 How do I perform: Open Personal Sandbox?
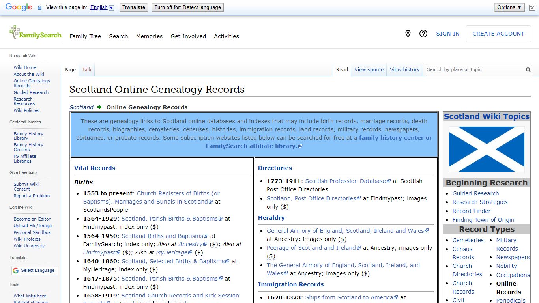pos(32,232)
